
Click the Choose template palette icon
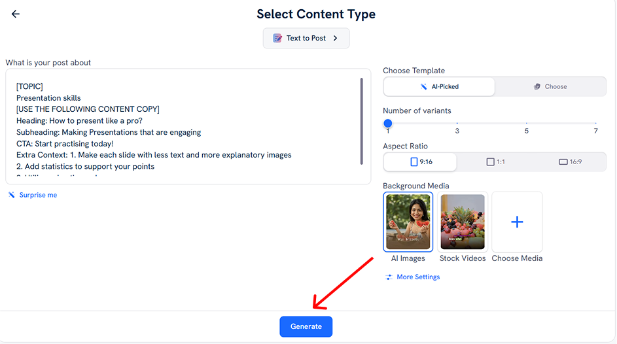(x=537, y=86)
